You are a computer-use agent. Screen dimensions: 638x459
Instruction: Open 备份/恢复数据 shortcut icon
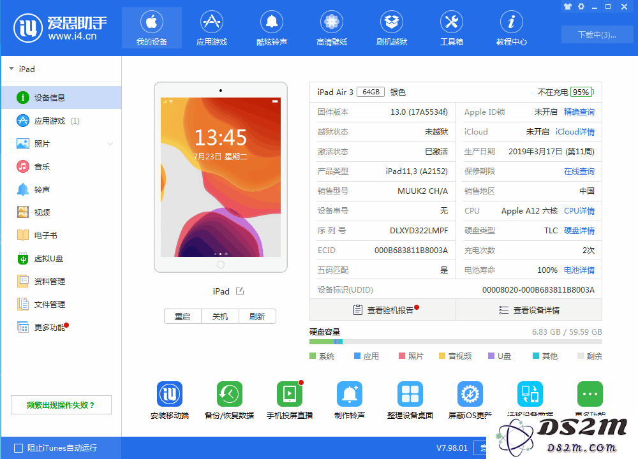[230, 393]
